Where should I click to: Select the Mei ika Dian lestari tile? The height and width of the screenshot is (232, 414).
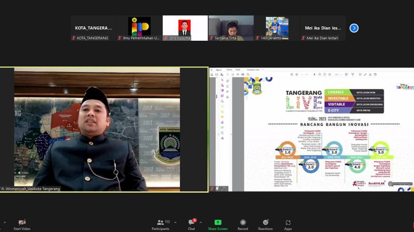(x=323, y=28)
